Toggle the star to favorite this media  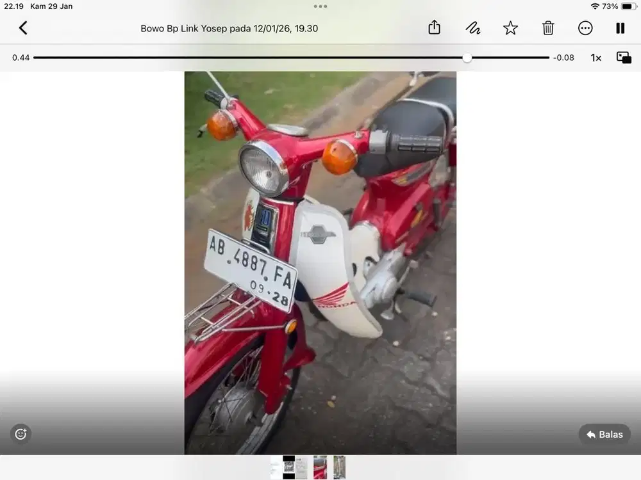click(510, 28)
